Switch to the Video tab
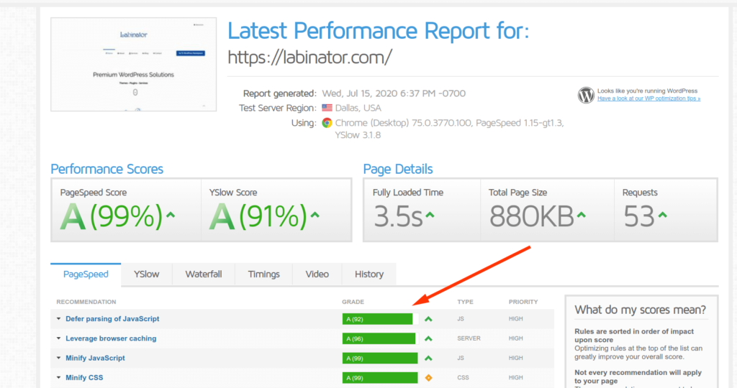This screenshot has width=737, height=388. [317, 274]
